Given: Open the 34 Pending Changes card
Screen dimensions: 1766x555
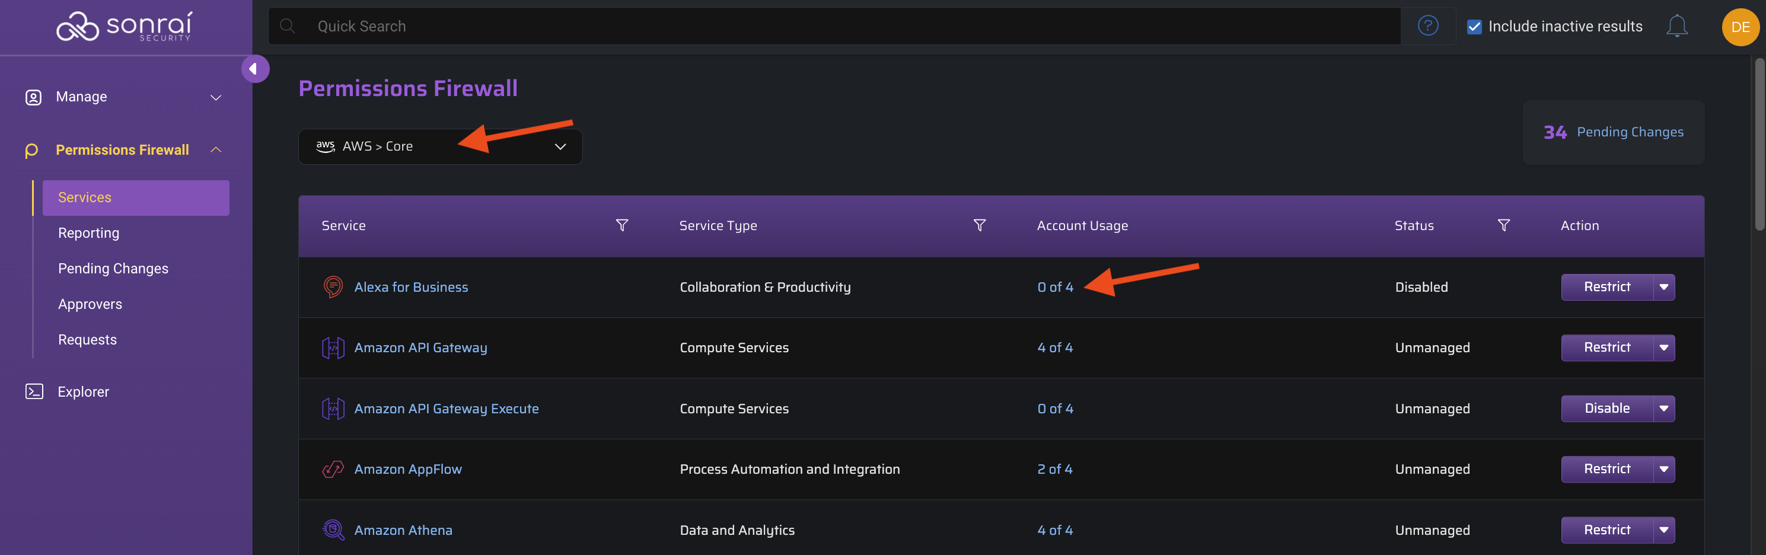Looking at the screenshot, I should click(1613, 132).
